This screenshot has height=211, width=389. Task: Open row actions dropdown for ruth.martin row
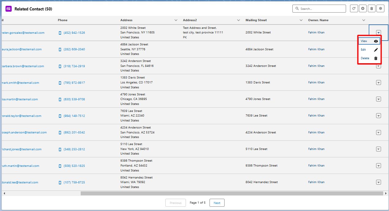tap(379, 166)
